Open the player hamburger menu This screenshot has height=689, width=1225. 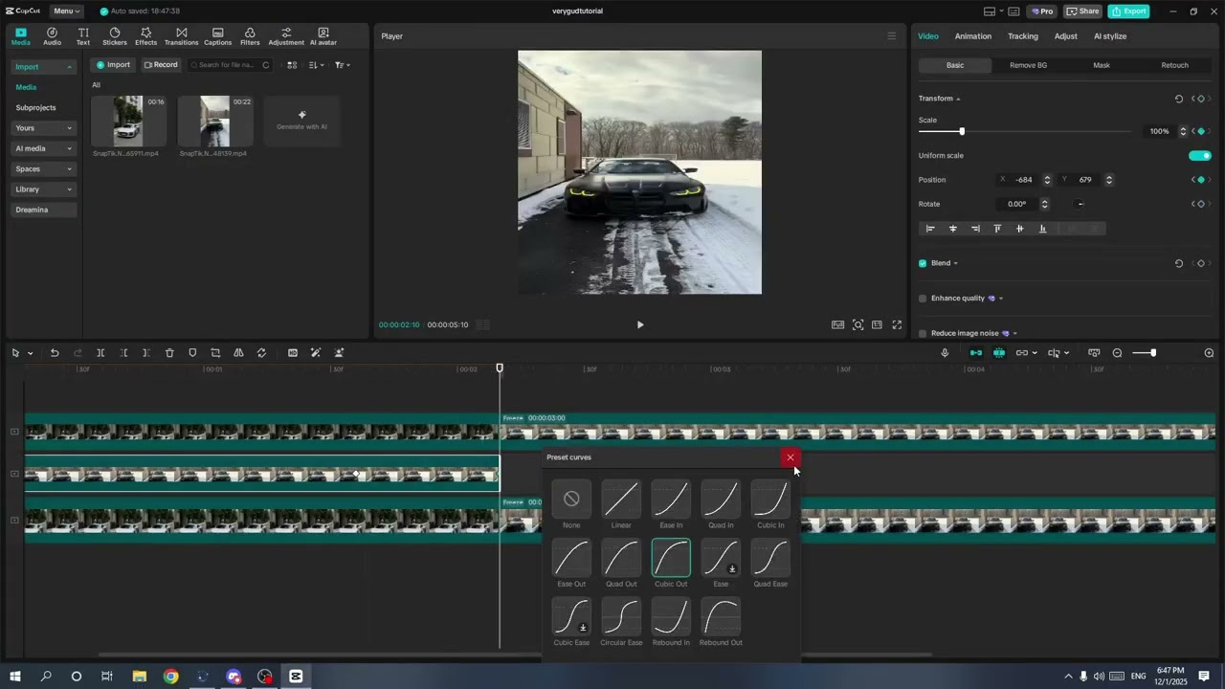891,36
